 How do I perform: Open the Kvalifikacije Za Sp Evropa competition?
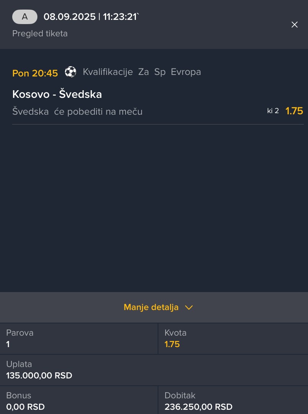pyautogui.click(x=142, y=72)
